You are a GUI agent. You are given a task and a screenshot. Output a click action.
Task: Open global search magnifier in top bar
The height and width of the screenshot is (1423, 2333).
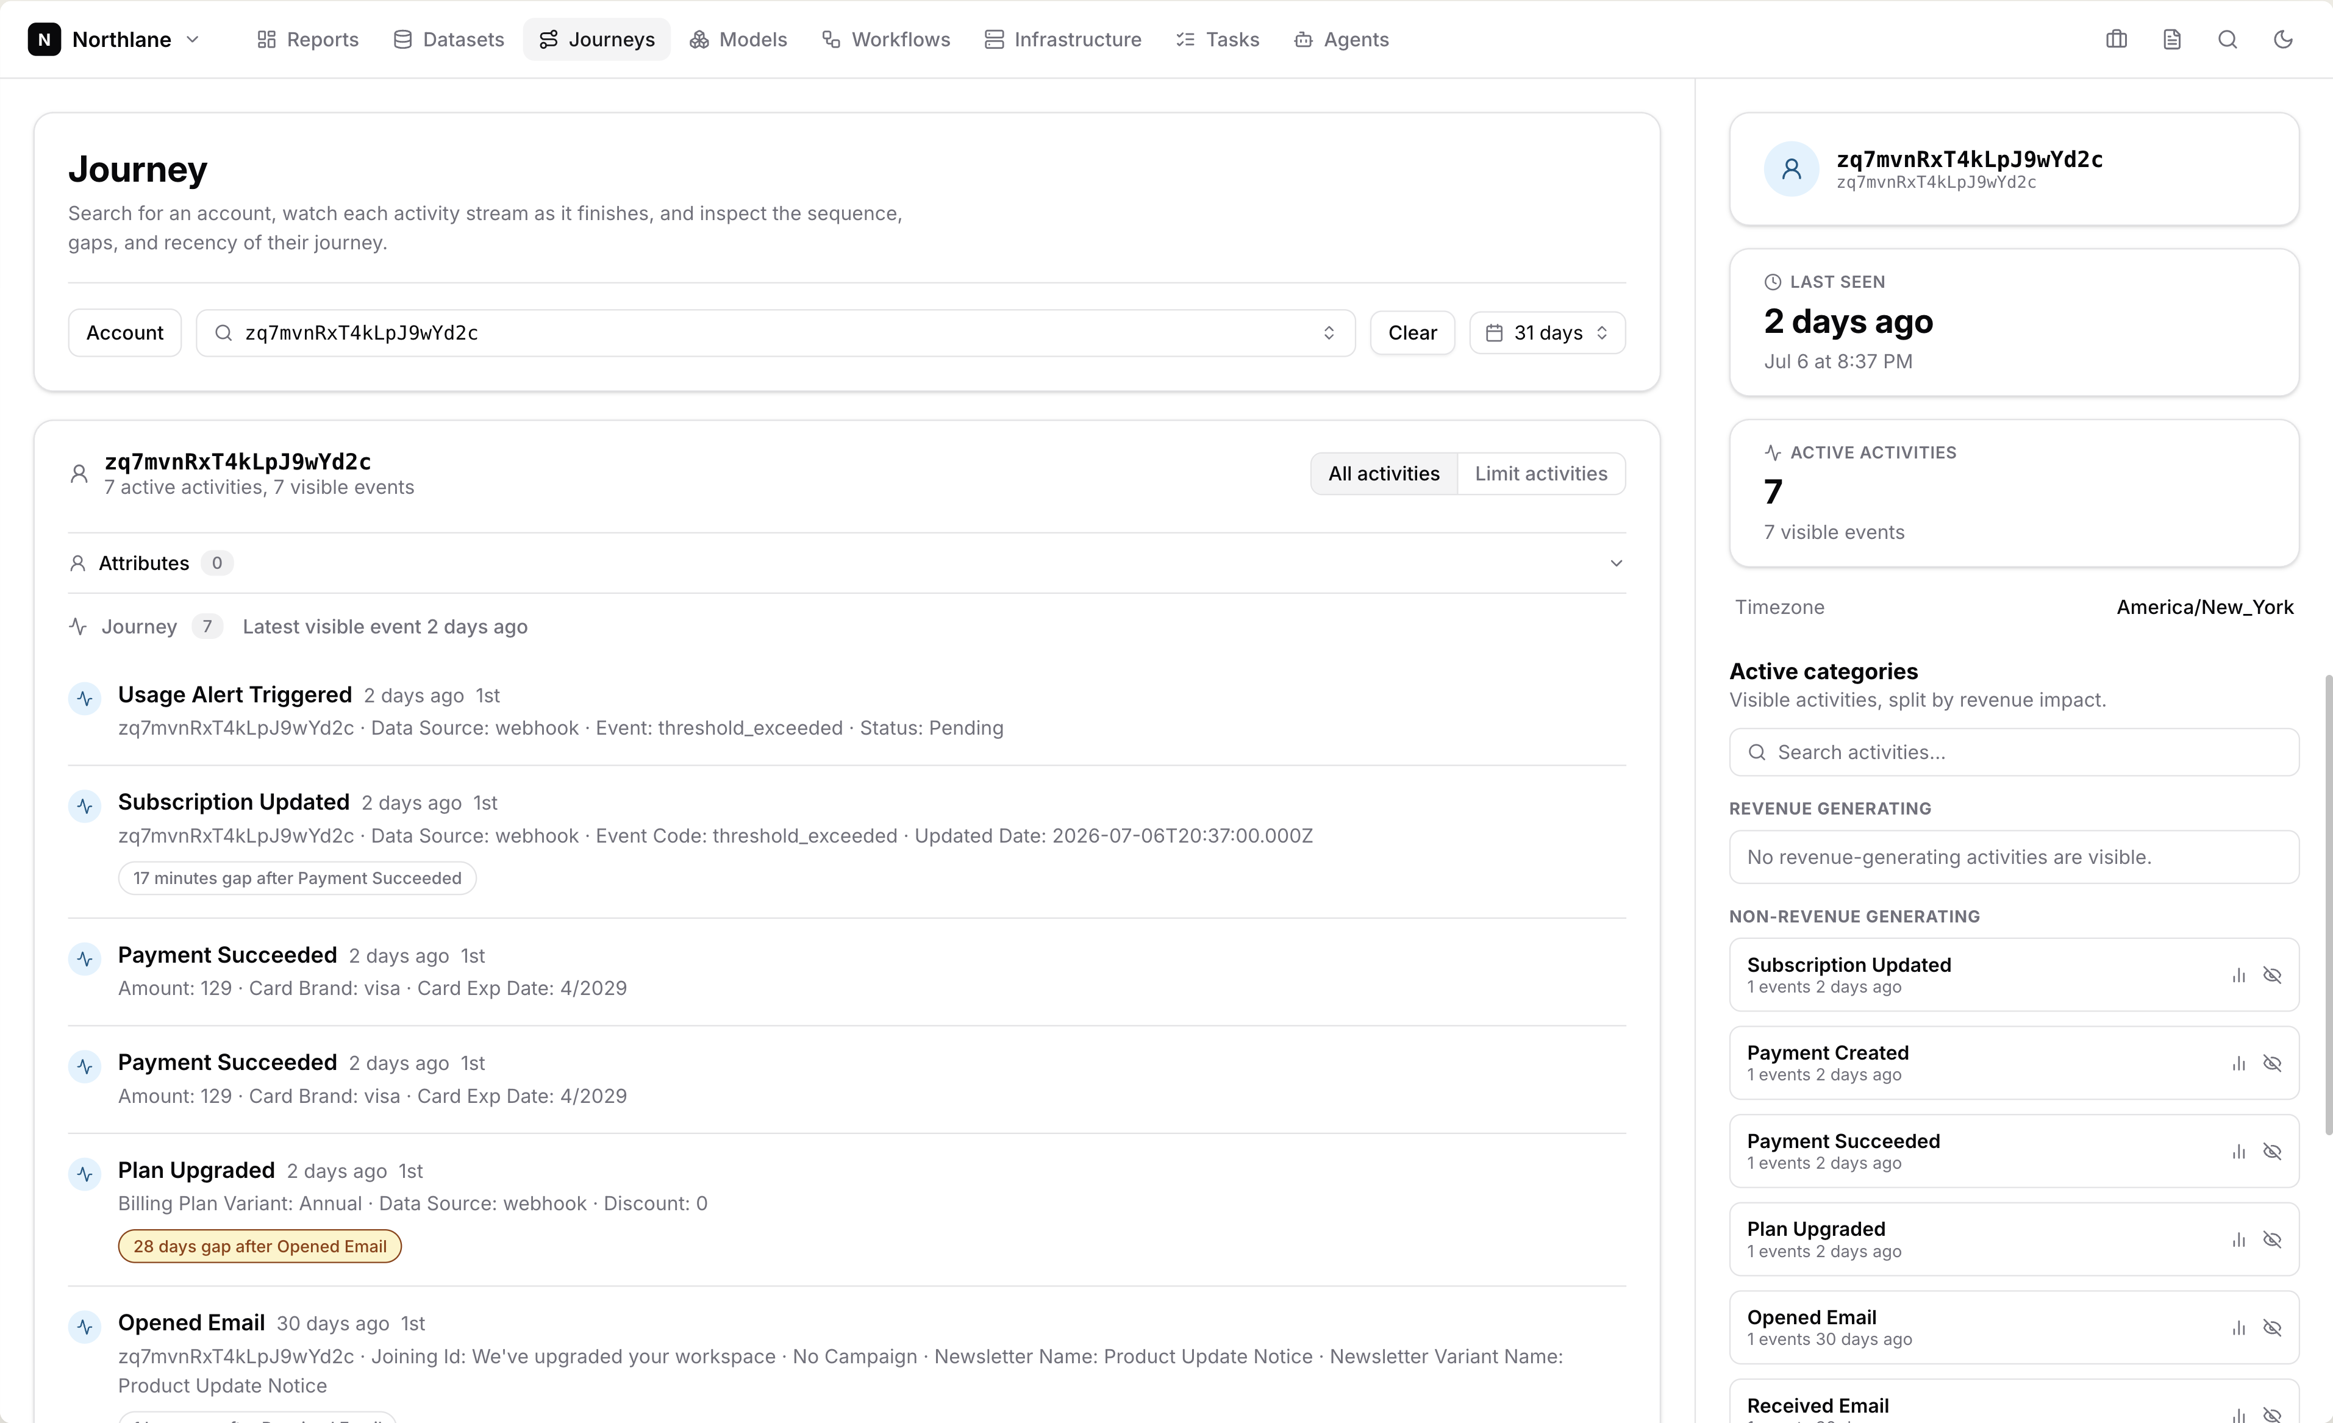[x=2228, y=40]
